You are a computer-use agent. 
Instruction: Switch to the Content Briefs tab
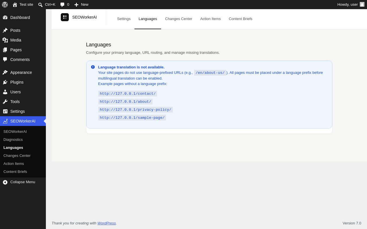(241, 19)
